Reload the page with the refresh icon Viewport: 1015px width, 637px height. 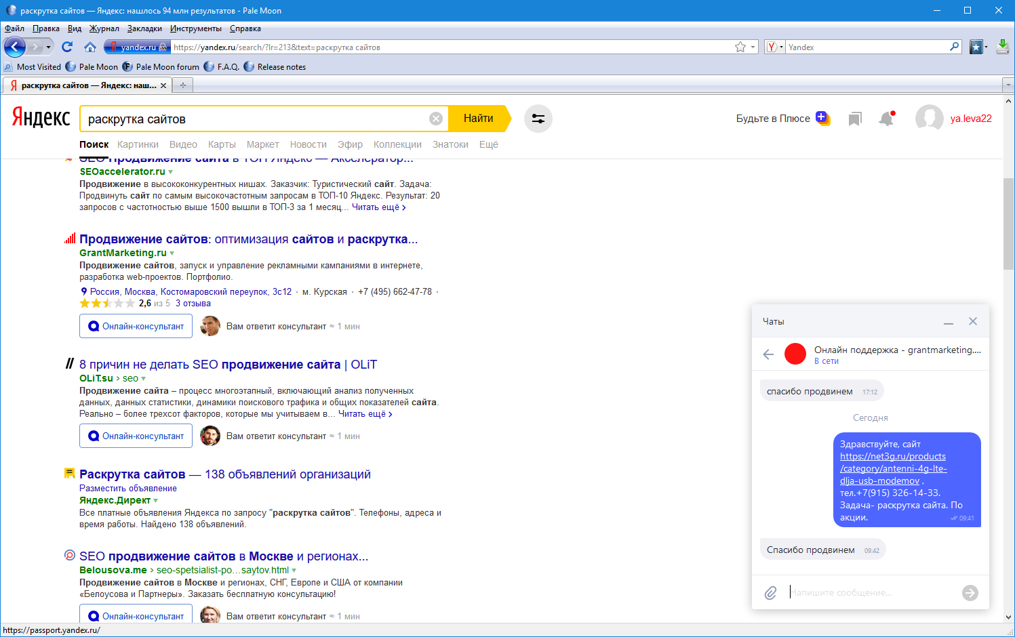[66, 47]
